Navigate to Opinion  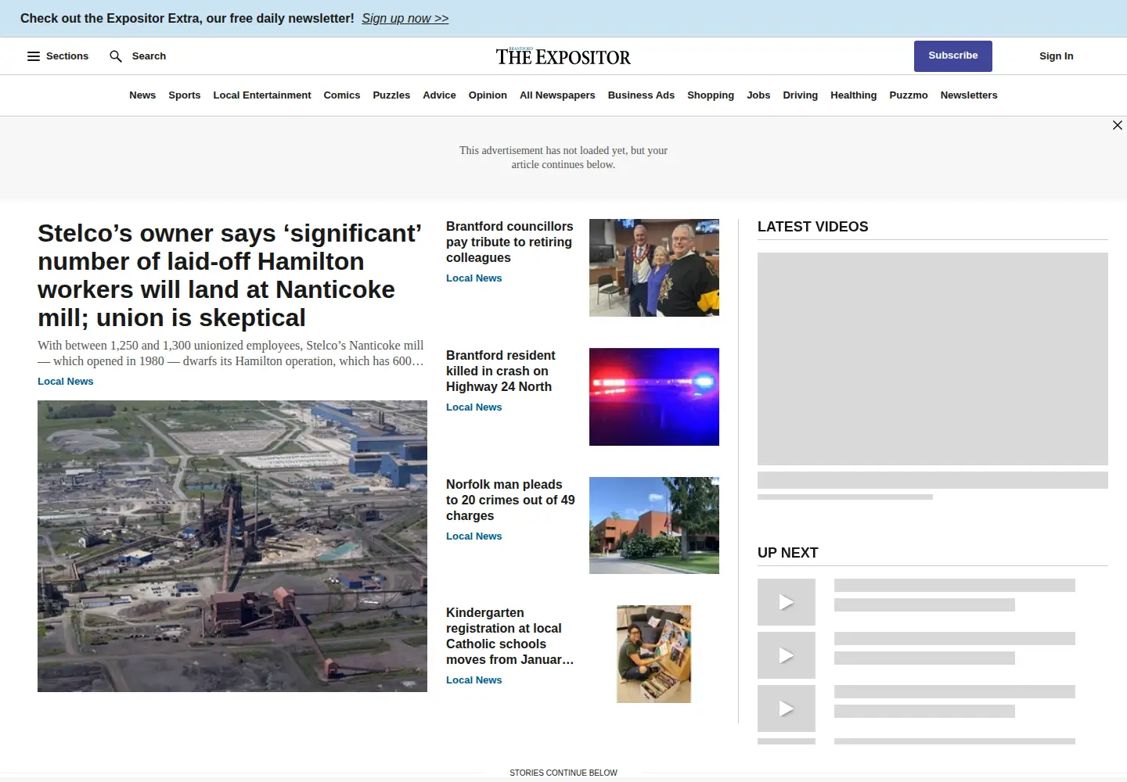coord(488,95)
